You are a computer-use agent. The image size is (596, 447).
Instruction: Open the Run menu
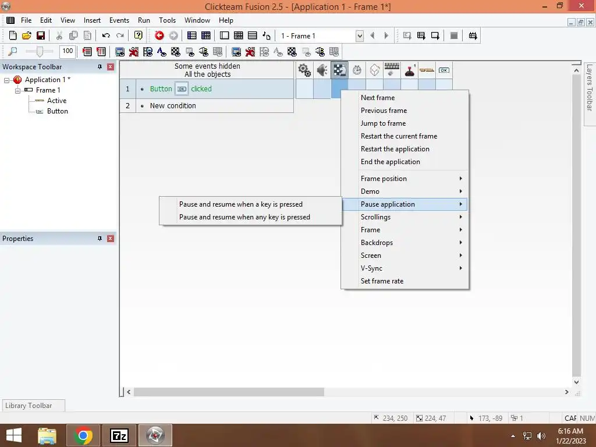[144, 20]
